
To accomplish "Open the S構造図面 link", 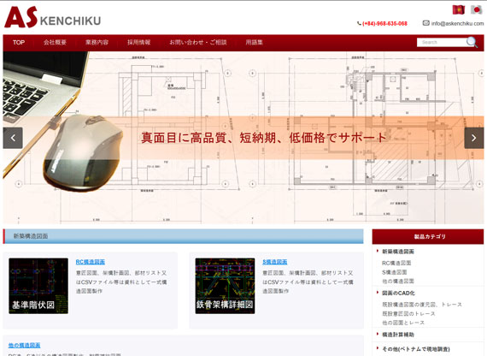I will click(x=275, y=262).
